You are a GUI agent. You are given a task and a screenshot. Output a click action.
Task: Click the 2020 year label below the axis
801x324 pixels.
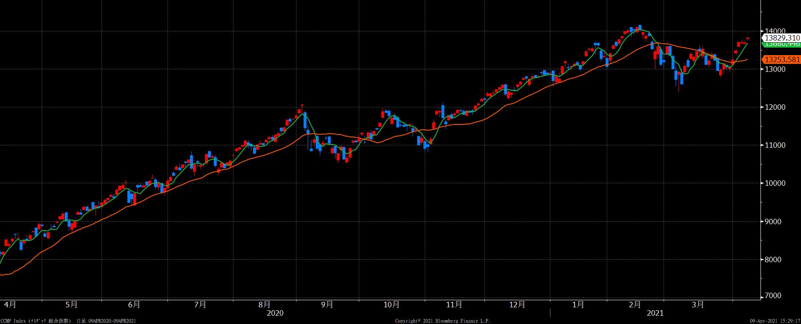(275, 313)
